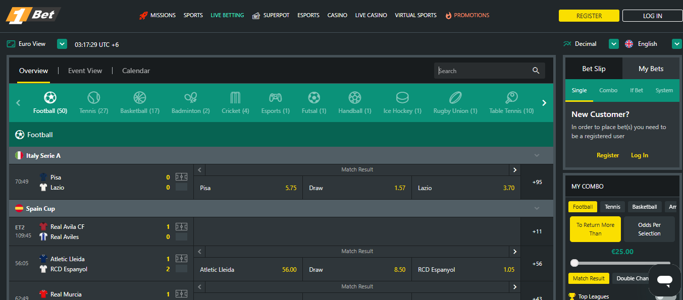Go to the CASINO menu item
683x300 pixels.
337,15
